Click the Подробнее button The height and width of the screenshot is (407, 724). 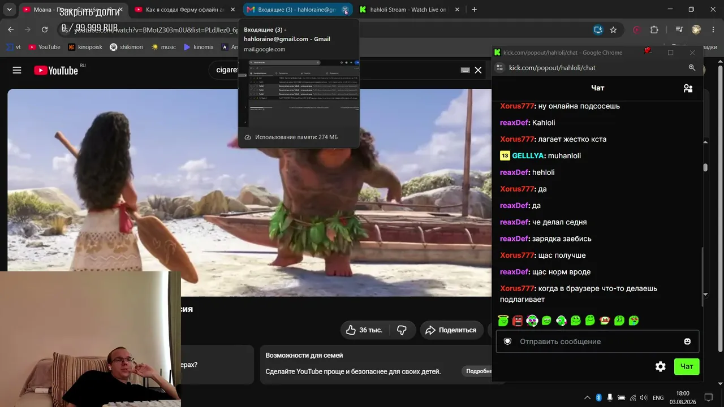tap(479, 371)
